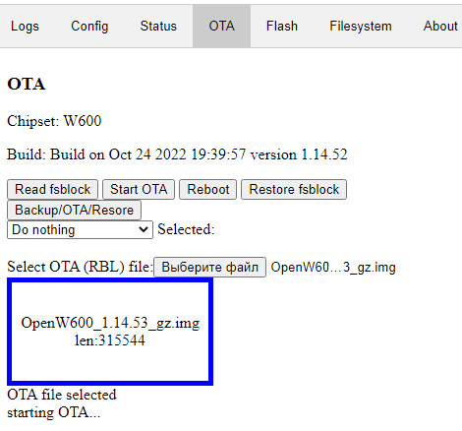Switch to the Filesystem tab
Image resolution: width=462 pixels, height=431 pixels.
click(x=361, y=27)
